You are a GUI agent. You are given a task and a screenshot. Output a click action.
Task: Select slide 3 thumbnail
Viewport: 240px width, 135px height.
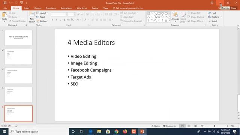click(18, 76)
